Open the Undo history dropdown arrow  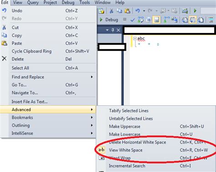[144, 11]
